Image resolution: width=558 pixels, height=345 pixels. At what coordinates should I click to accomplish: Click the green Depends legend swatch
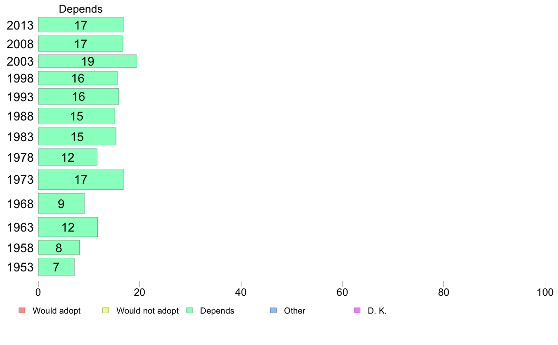[190, 310]
